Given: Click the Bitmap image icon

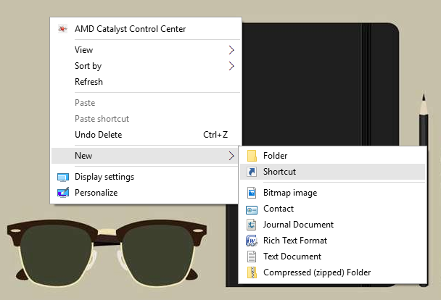Looking at the screenshot, I should [252, 193].
